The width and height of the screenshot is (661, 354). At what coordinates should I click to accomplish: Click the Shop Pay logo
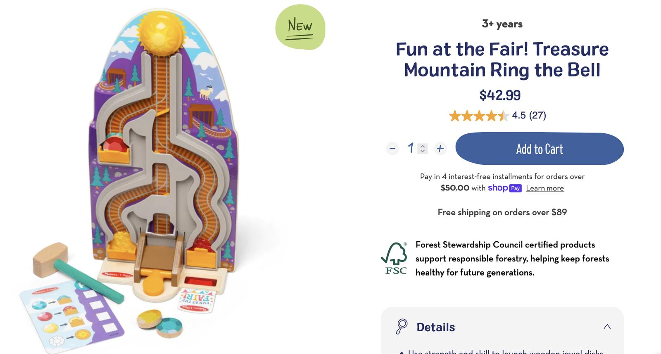point(504,188)
